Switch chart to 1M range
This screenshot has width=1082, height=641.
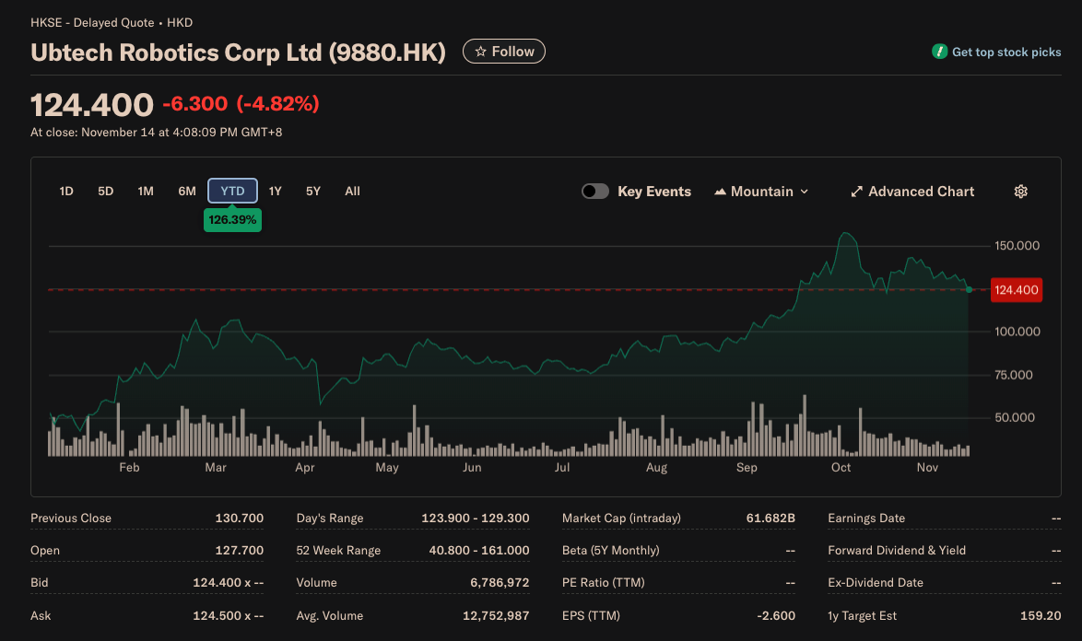click(146, 192)
